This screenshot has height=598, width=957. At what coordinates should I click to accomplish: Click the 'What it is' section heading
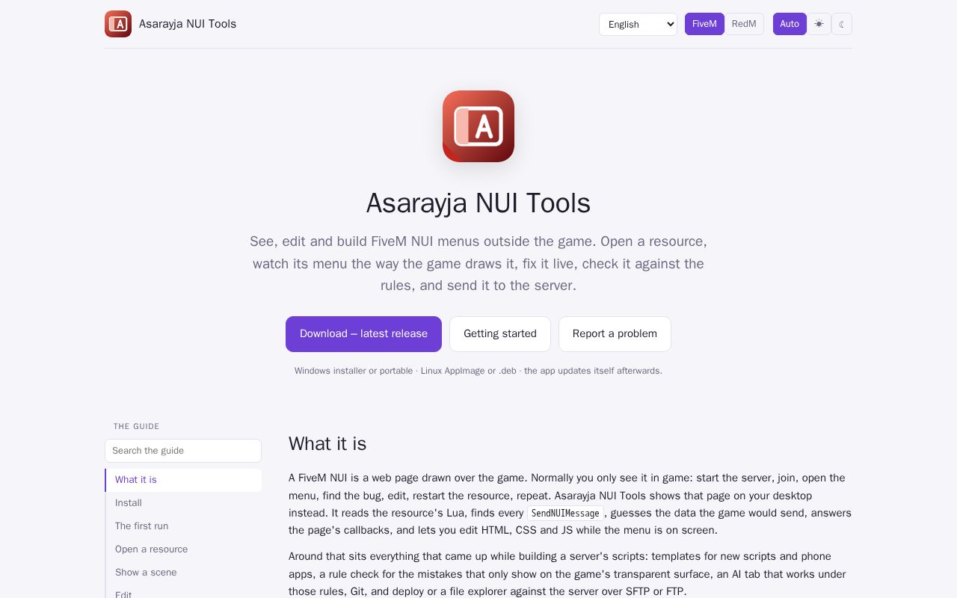pos(327,444)
